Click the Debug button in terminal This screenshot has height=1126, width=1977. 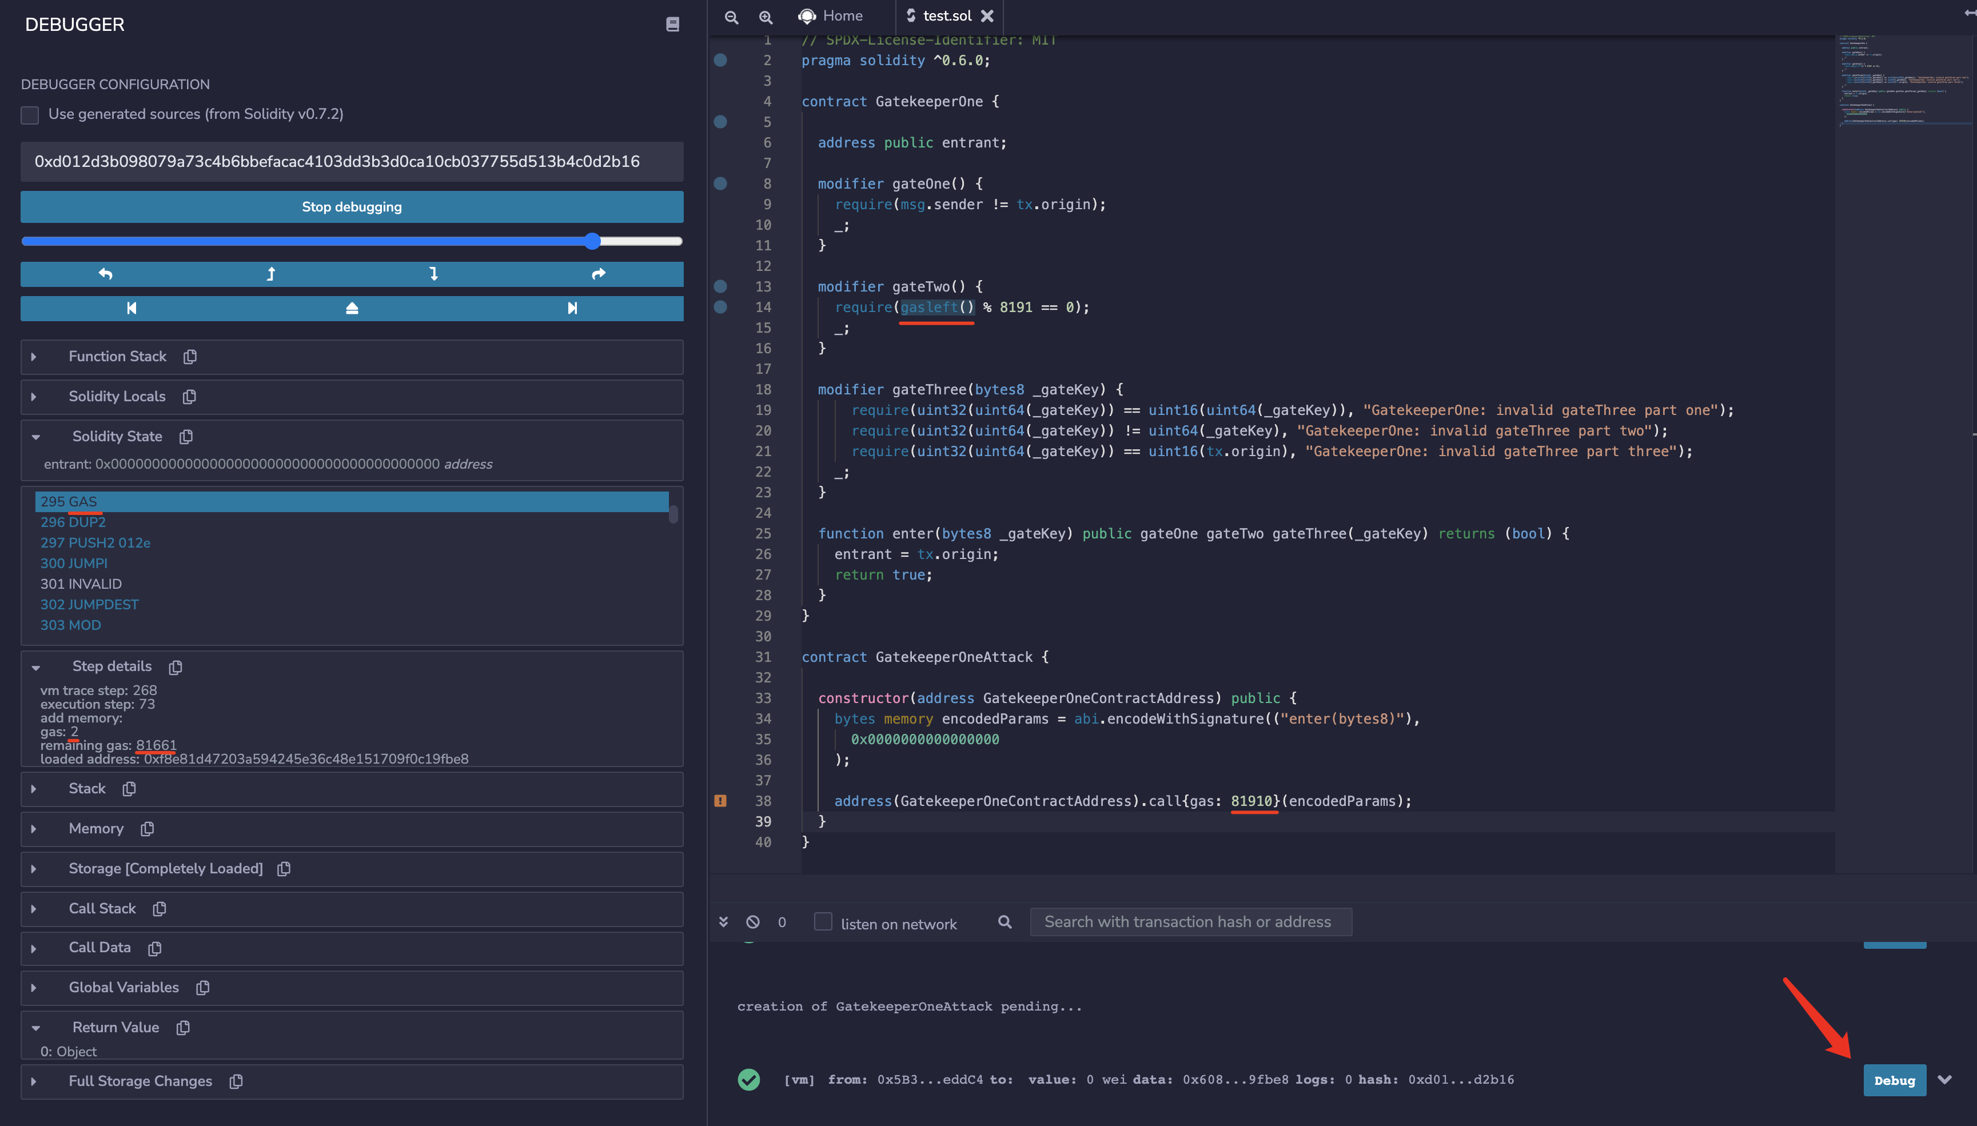pos(1894,1080)
